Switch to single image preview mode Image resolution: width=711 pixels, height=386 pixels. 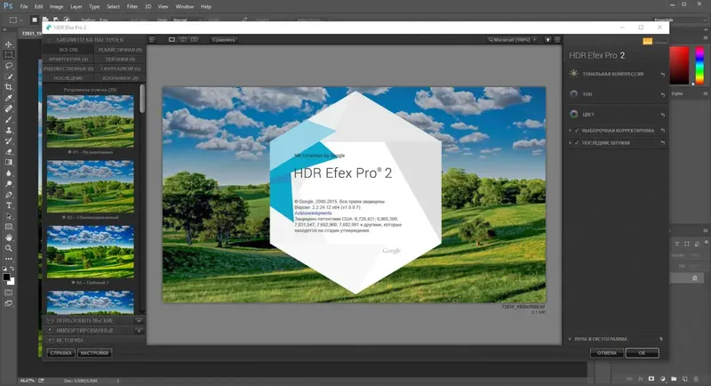pos(172,40)
